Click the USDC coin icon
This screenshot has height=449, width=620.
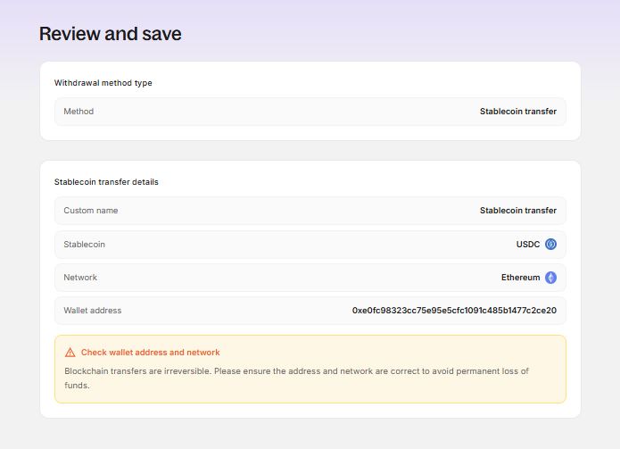point(550,244)
